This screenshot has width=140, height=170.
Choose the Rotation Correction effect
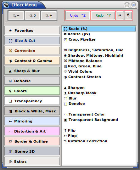point(99,141)
